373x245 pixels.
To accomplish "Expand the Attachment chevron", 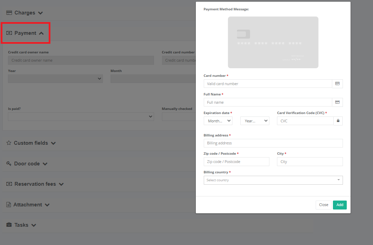I will (x=47, y=205).
